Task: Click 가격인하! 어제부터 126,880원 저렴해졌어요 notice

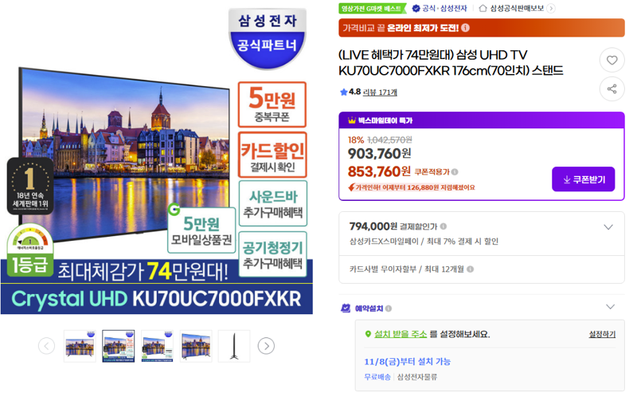Action: coord(412,187)
